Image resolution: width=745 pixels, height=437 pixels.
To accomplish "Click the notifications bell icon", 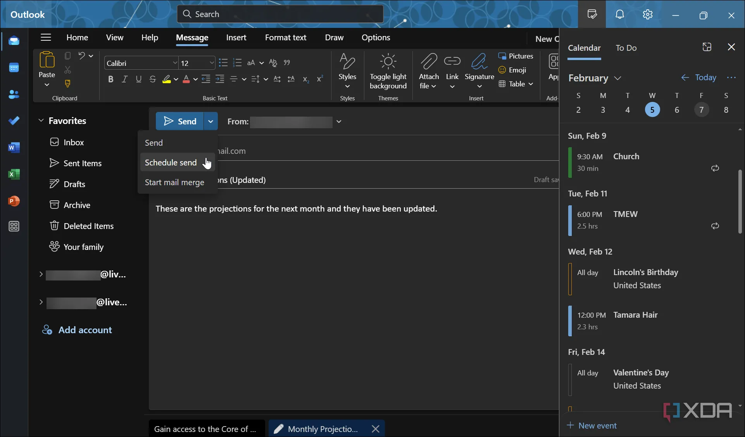I will [x=619, y=15].
